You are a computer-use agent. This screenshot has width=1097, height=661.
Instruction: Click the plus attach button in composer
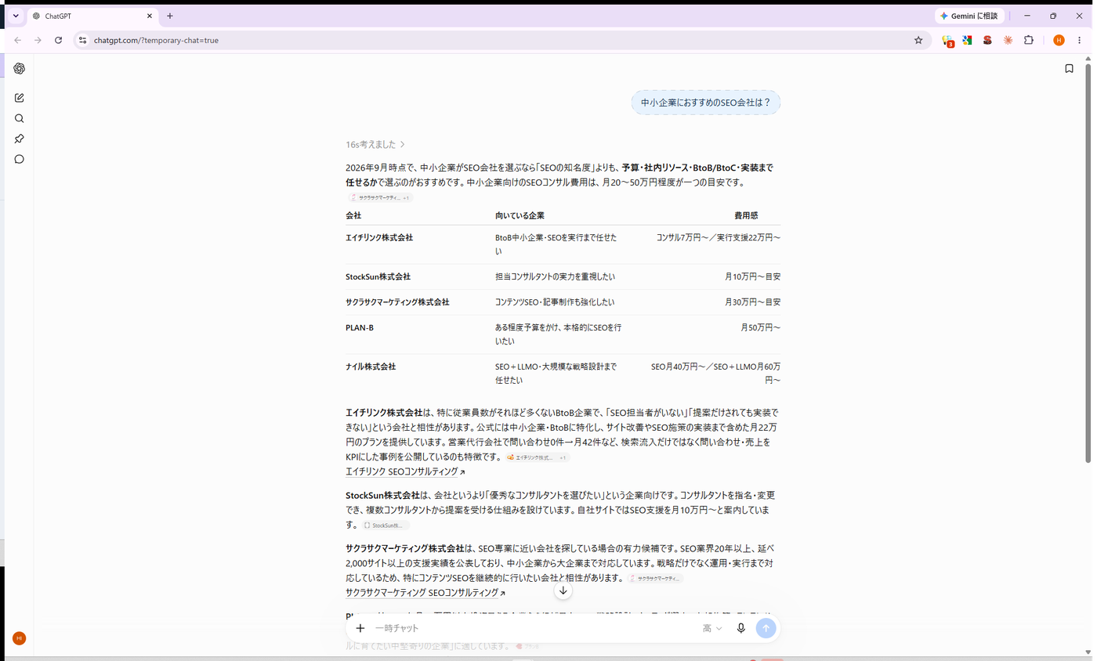coord(360,628)
